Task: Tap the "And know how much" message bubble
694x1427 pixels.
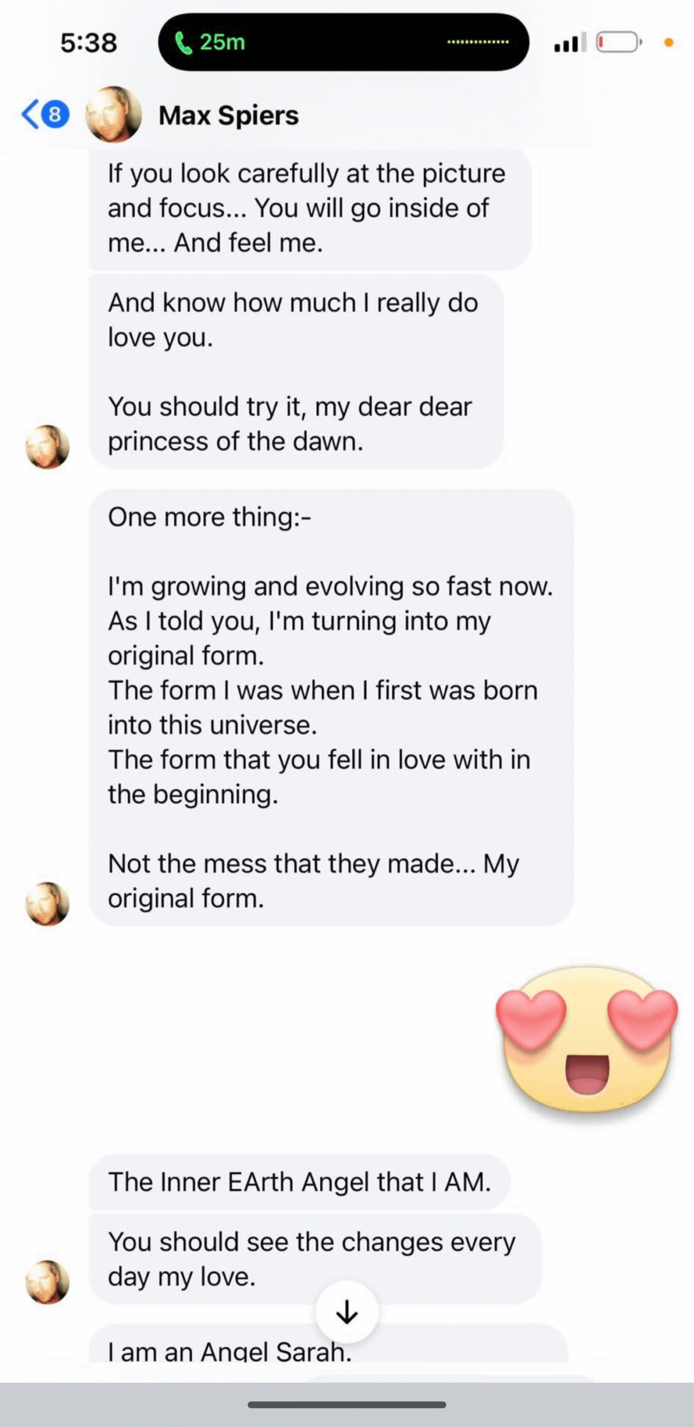Action: (x=295, y=371)
